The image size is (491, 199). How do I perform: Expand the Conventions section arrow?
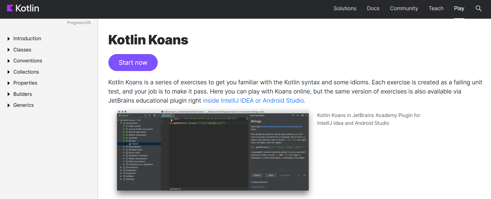[x=9, y=61]
